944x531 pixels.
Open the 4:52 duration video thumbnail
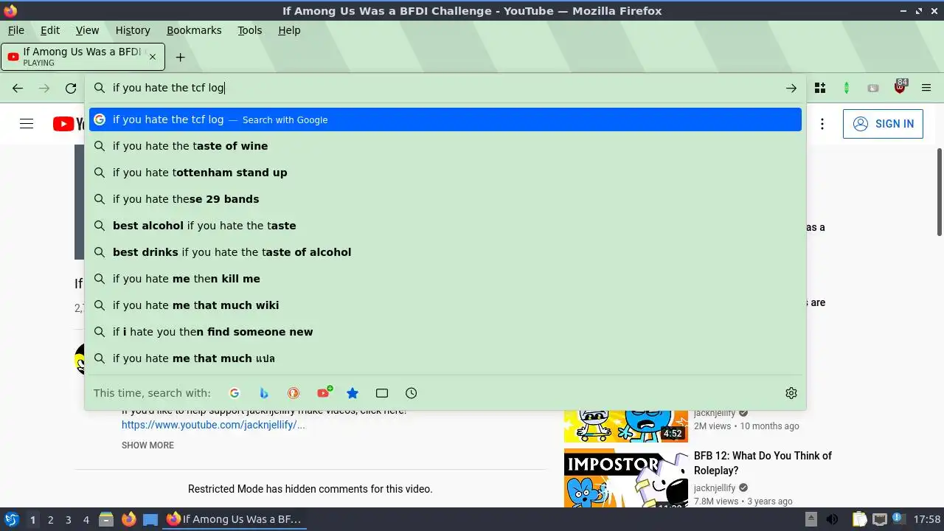[626, 426]
